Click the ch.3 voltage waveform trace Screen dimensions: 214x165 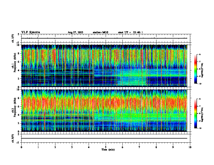coord(104,138)
